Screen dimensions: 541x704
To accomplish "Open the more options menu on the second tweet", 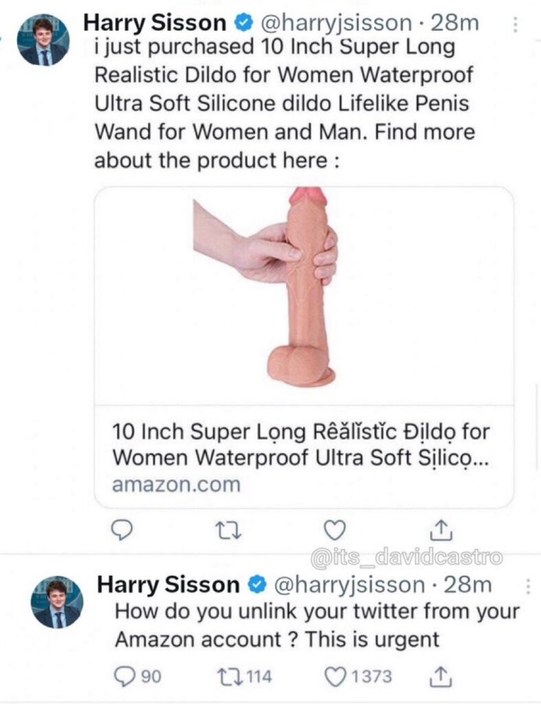I will (x=528, y=586).
